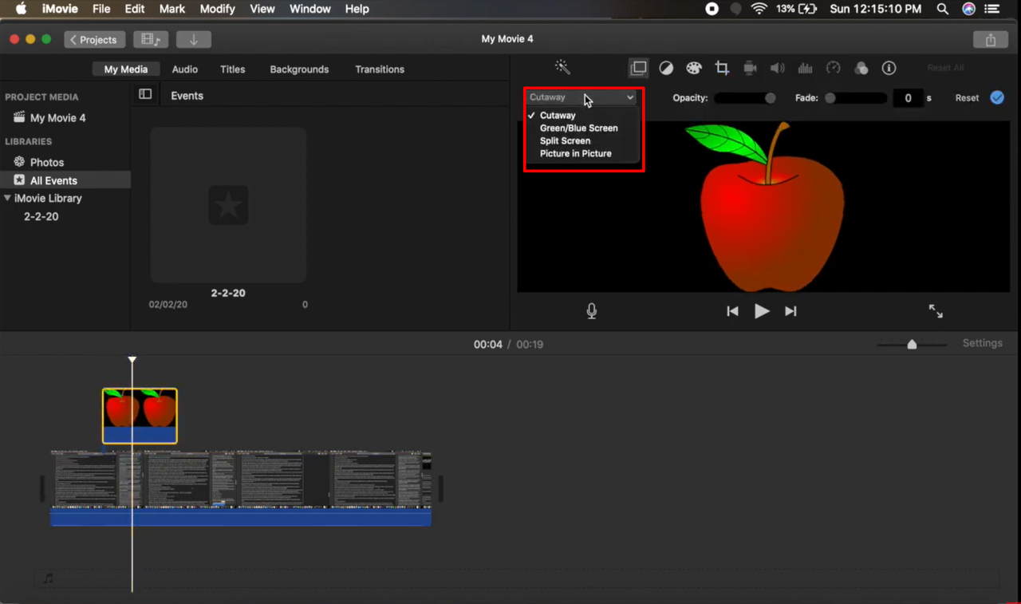1021x604 pixels.
Task: Open noise reduction and equalizer tool
Action: click(806, 69)
